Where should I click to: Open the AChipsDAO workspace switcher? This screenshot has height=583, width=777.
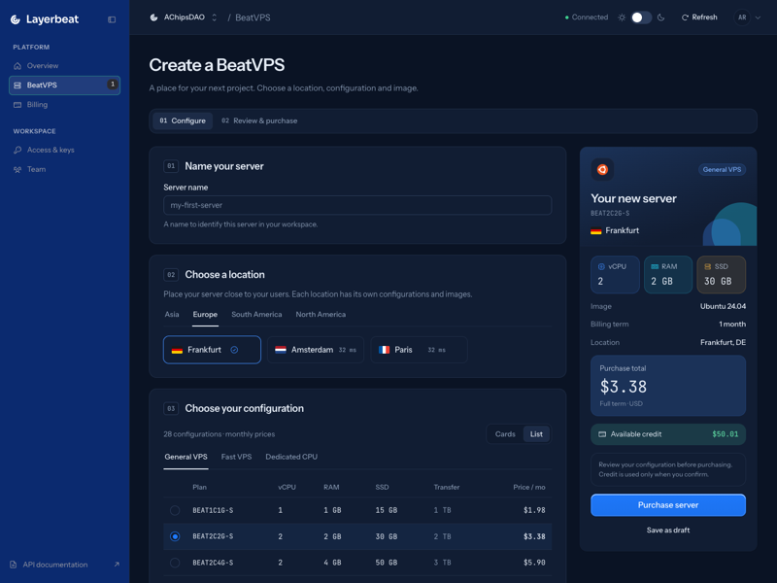click(x=184, y=17)
